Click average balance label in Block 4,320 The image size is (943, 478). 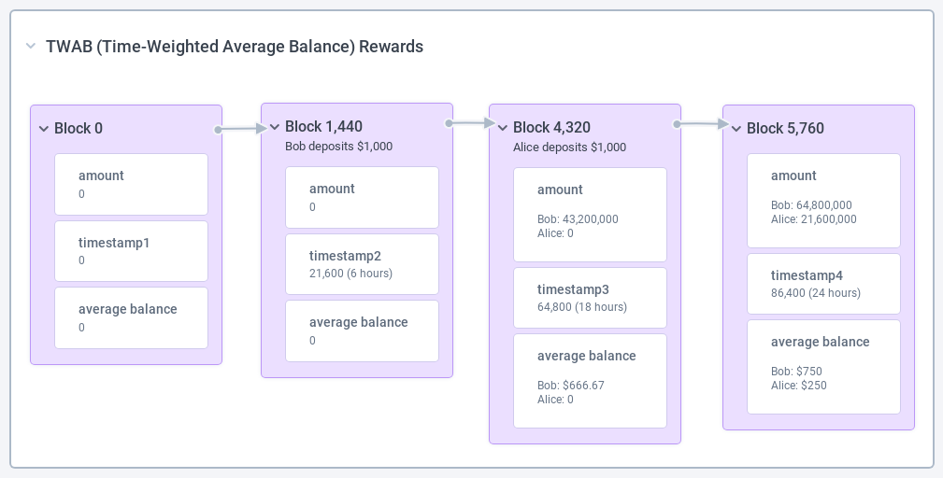click(x=586, y=356)
